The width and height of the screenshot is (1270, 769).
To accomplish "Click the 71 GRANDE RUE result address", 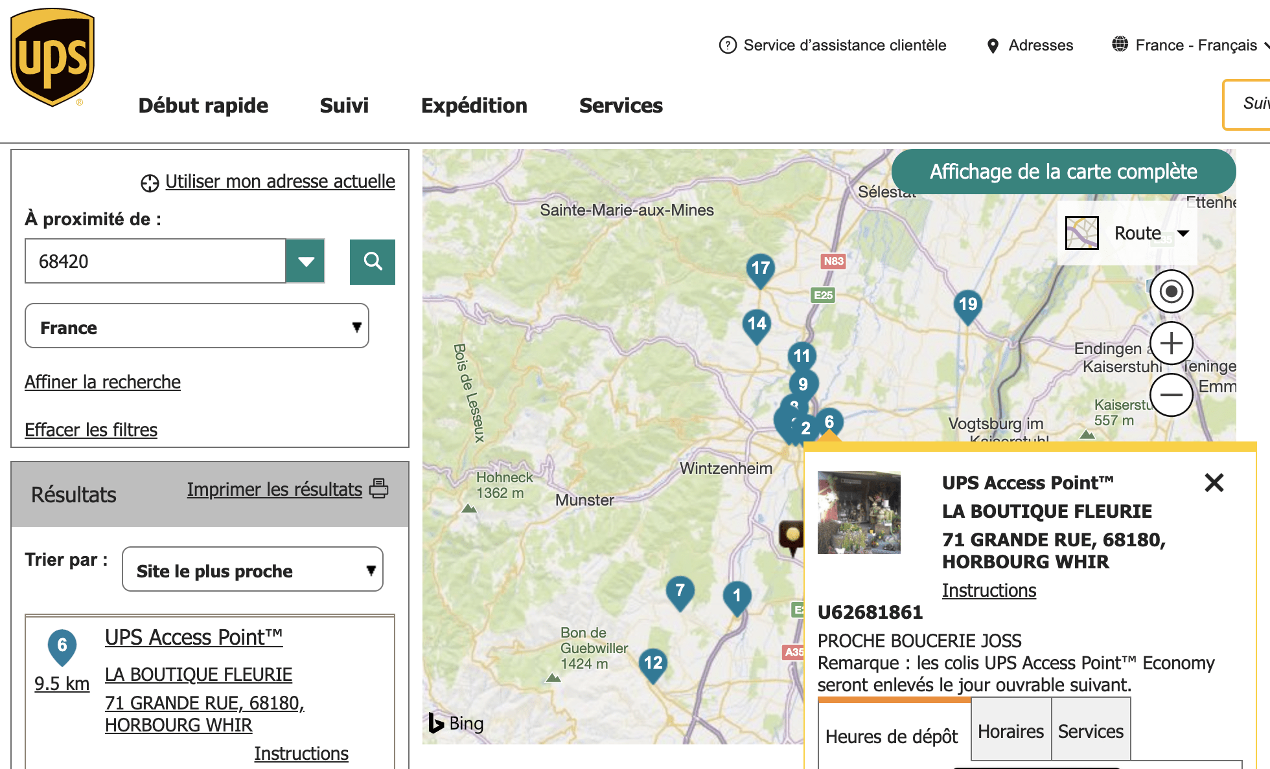I will [205, 714].
